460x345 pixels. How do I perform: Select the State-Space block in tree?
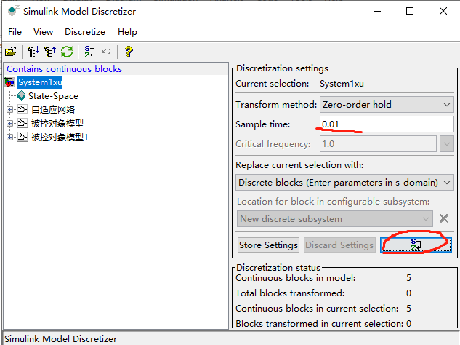pyautogui.click(x=53, y=96)
